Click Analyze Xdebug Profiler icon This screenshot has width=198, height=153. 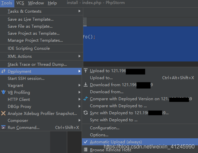pos(3,113)
